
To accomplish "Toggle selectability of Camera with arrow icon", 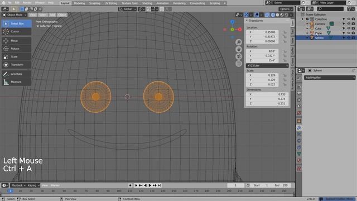I will [344, 23].
